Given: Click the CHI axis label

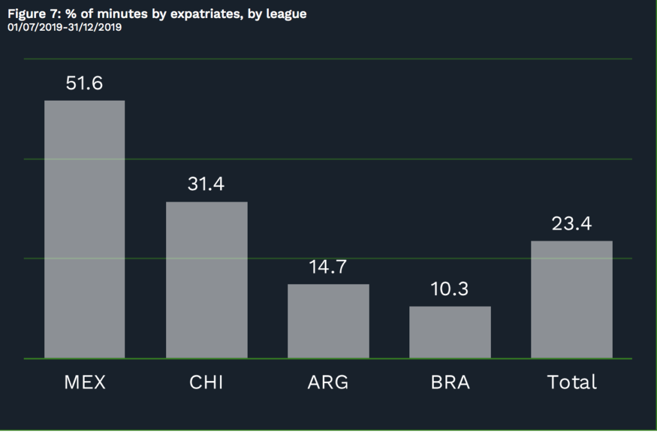Looking at the screenshot, I should pyautogui.click(x=206, y=382).
